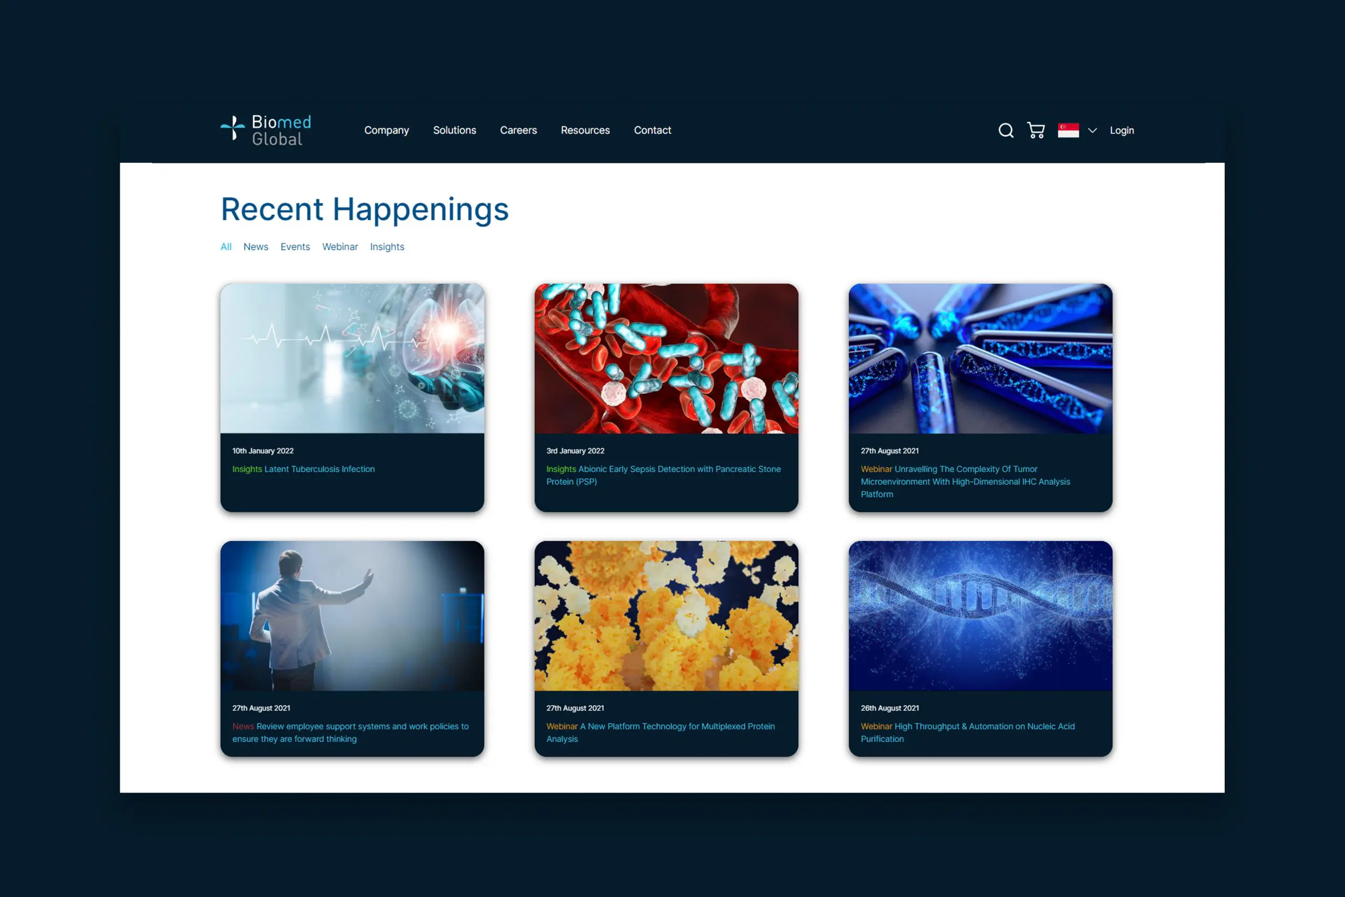The width and height of the screenshot is (1345, 897).
Task: Open the Company menu
Action: (387, 130)
